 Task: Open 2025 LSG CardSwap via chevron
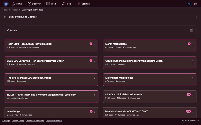[95, 61]
